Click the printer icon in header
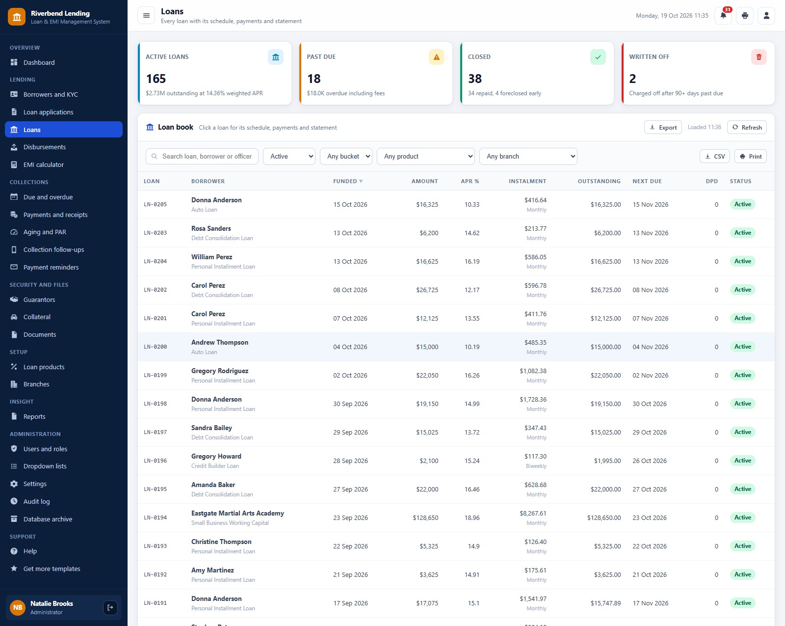Image resolution: width=785 pixels, height=626 pixels. pos(745,16)
